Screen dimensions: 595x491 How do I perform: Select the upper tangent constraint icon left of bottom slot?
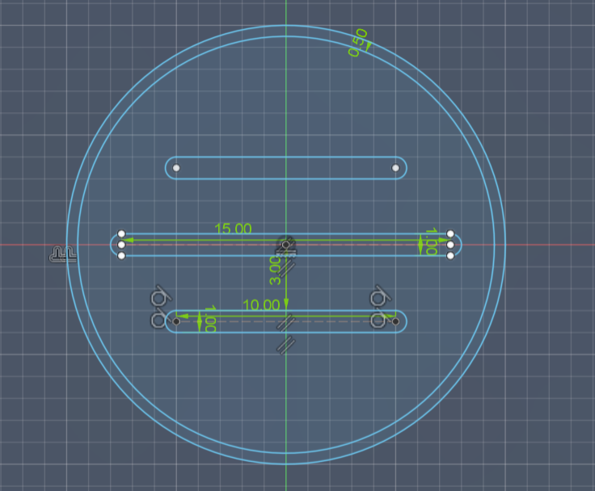158,296
